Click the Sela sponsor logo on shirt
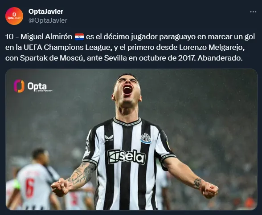 [x=127, y=157]
